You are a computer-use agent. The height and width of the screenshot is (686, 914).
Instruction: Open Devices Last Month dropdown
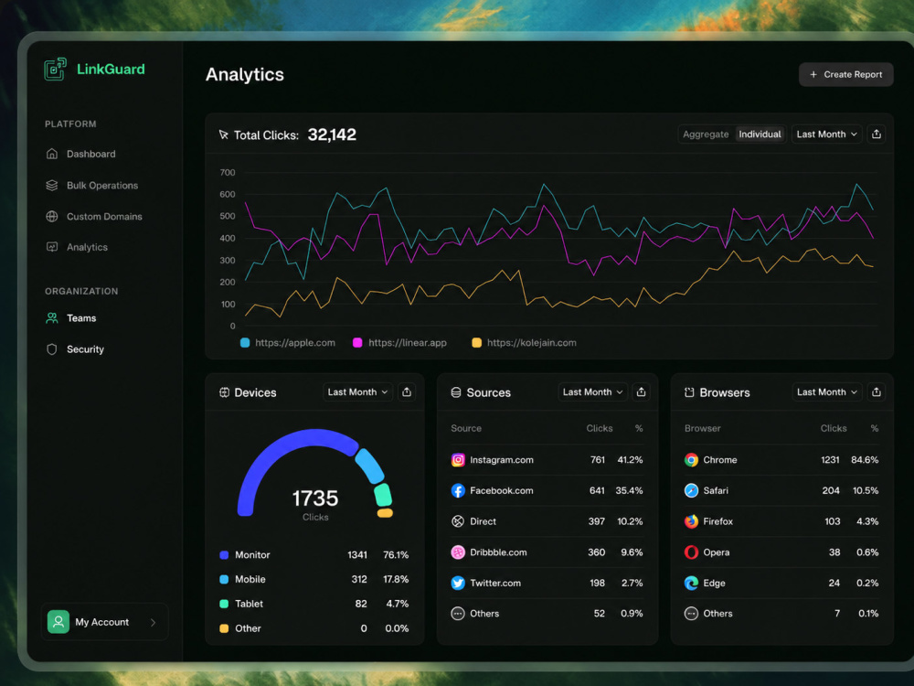(x=358, y=392)
